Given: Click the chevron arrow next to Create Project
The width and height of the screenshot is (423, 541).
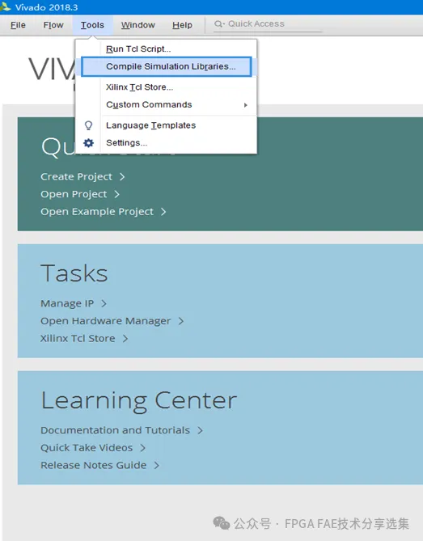Looking at the screenshot, I should 122,176.
